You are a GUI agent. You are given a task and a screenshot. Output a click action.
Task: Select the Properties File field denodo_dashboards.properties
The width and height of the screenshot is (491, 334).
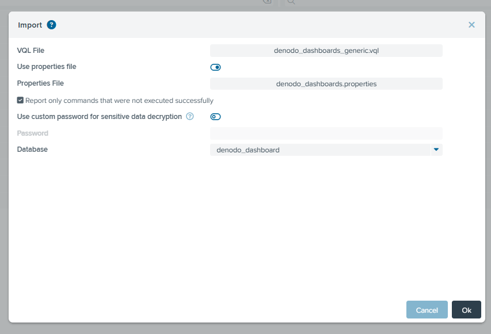pyautogui.click(x=326, y=84)
